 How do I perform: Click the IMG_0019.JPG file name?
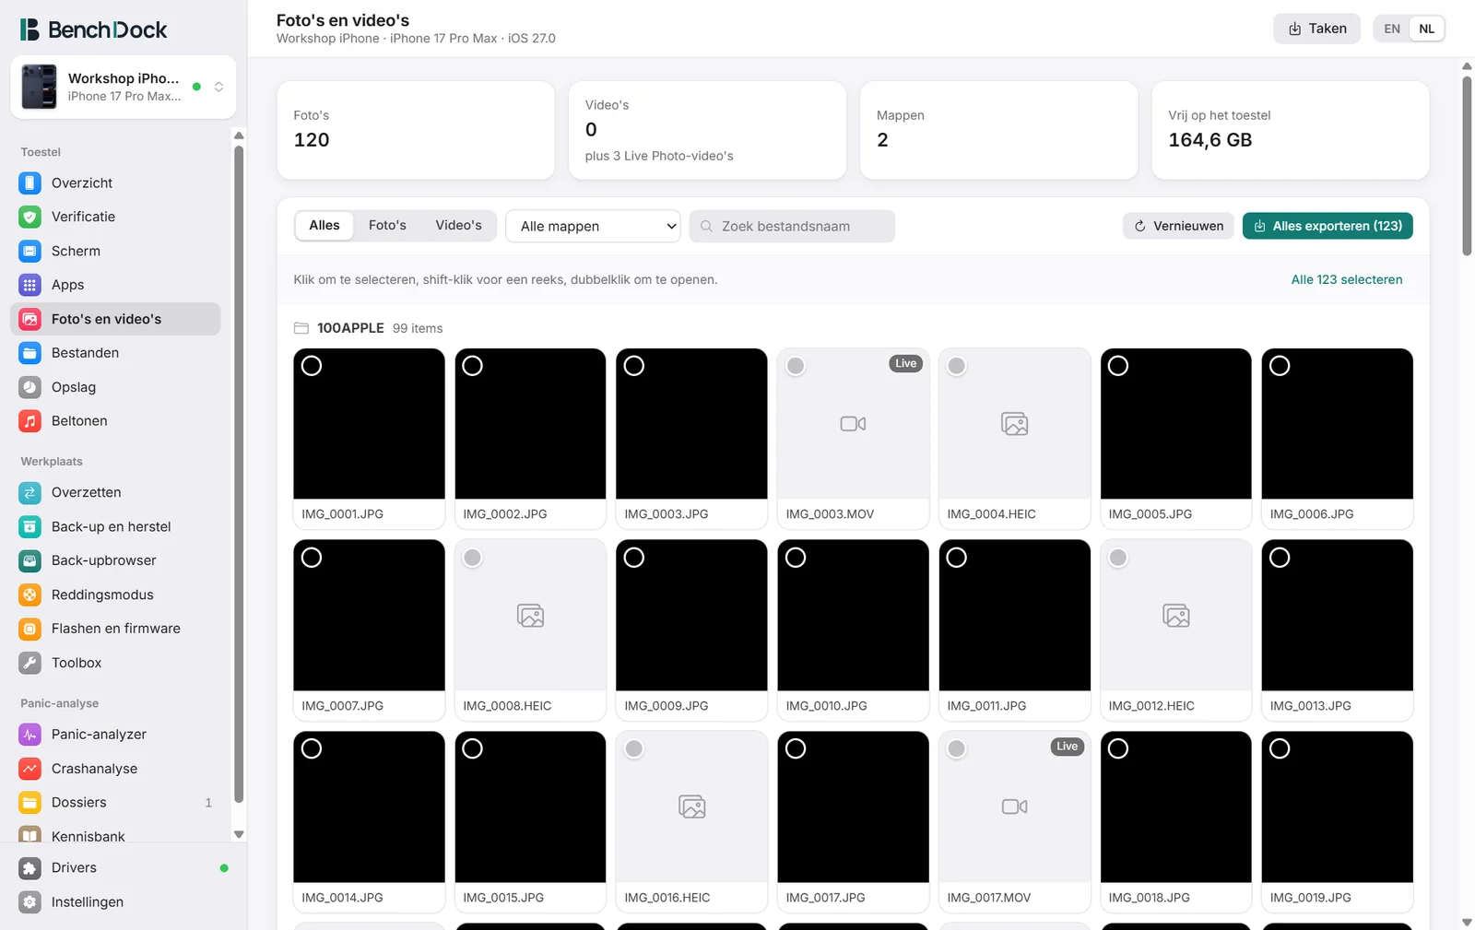point(1310,898)
